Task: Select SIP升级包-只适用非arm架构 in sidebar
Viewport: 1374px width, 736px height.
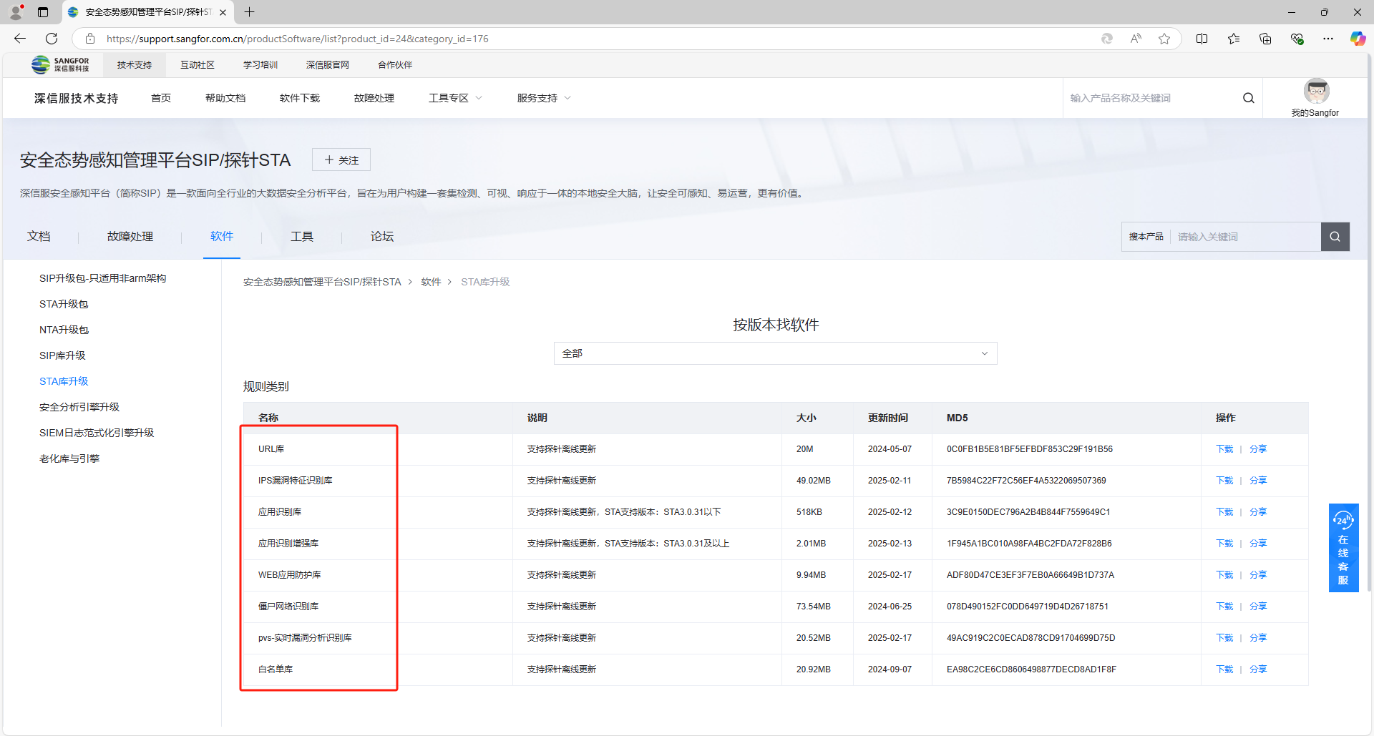Action: click(103, 278)
